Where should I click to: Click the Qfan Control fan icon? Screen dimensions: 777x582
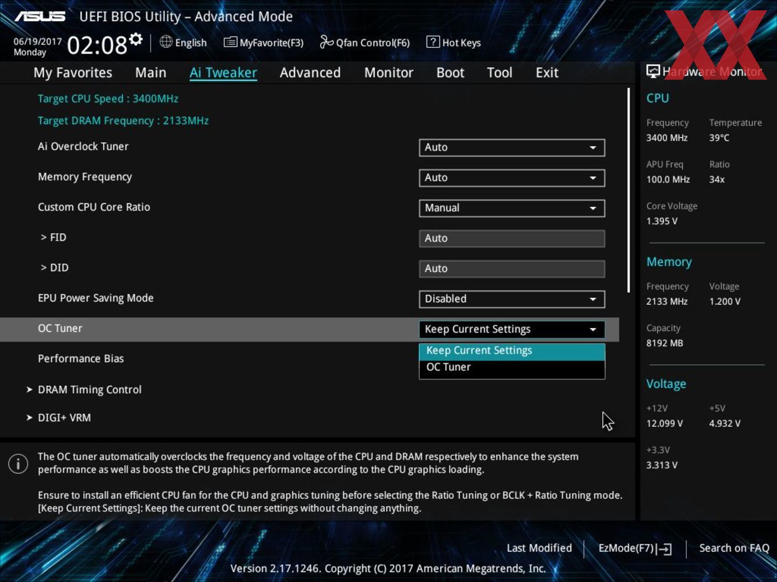click(x=327, y=42)
